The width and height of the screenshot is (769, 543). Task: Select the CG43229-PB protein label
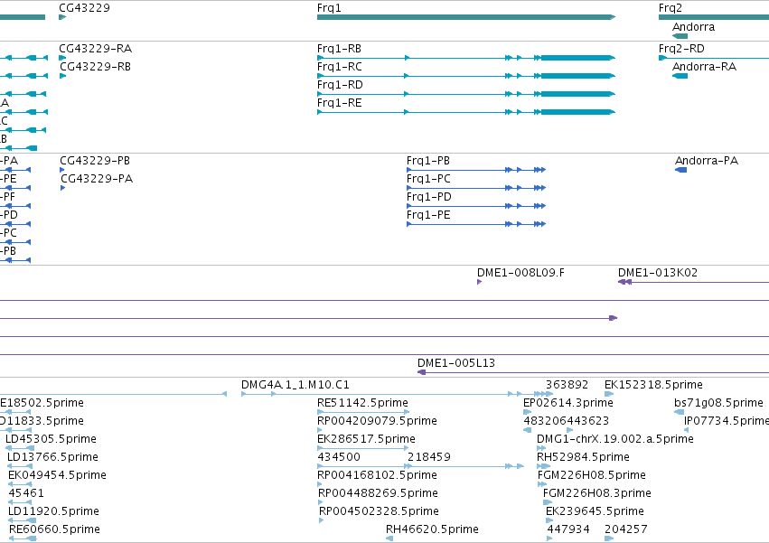coord(95,161)
